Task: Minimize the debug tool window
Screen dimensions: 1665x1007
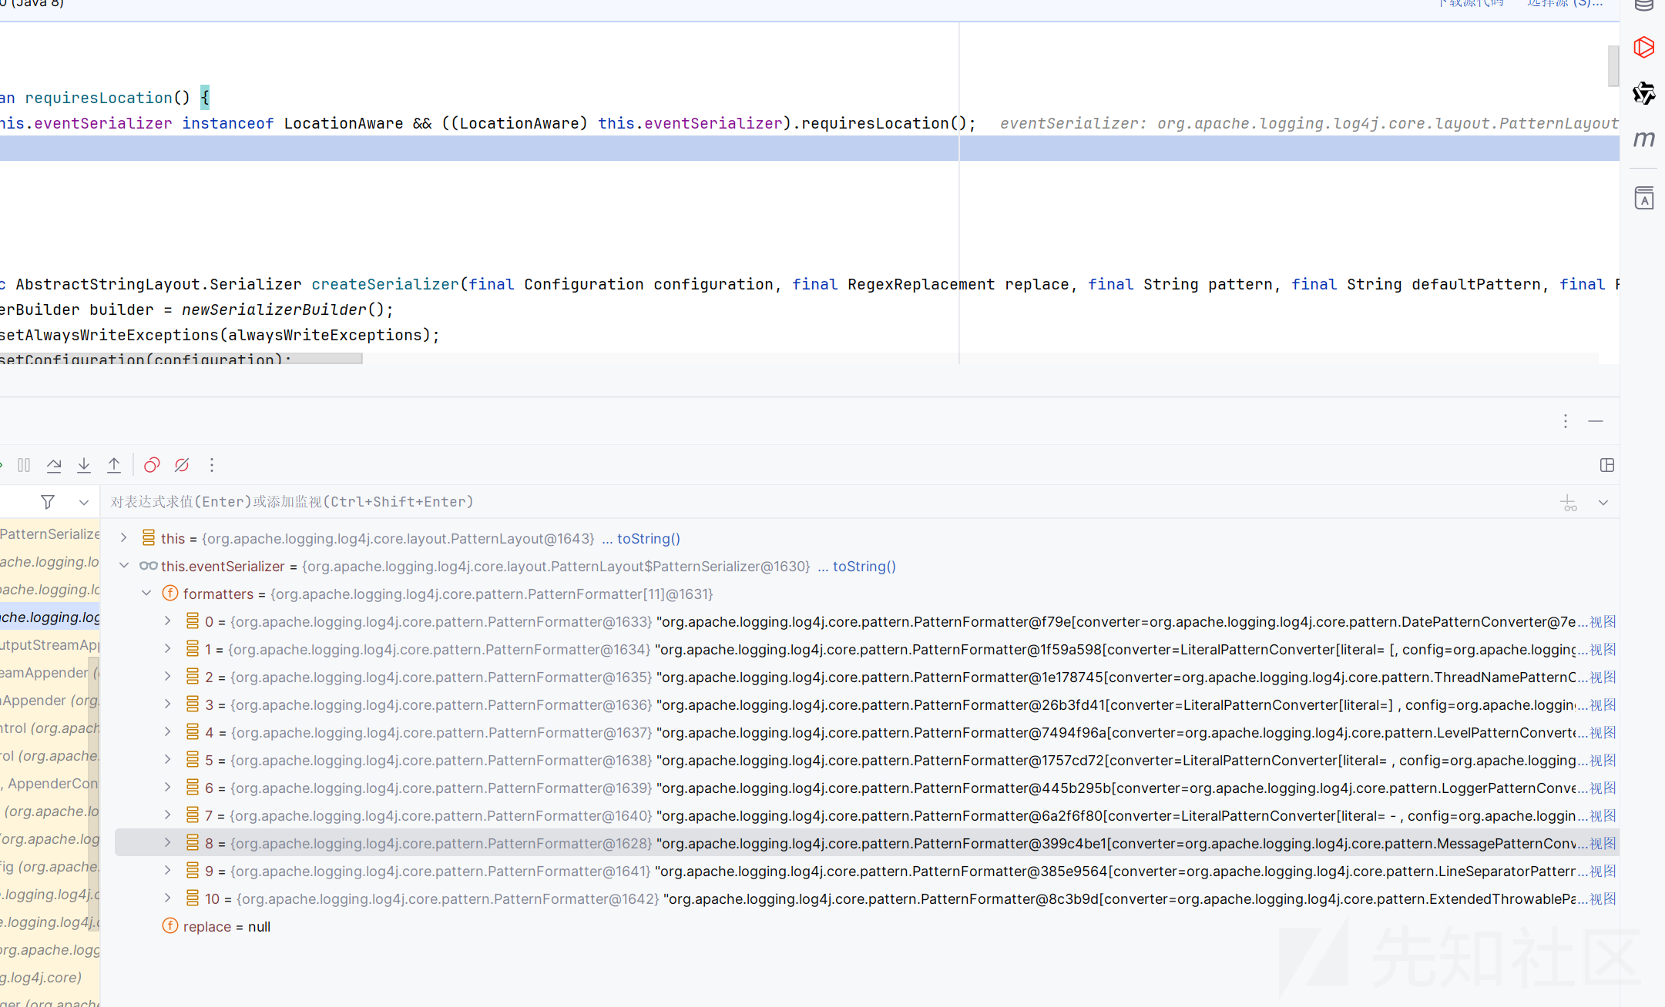Action: (x=1596, y=421)
